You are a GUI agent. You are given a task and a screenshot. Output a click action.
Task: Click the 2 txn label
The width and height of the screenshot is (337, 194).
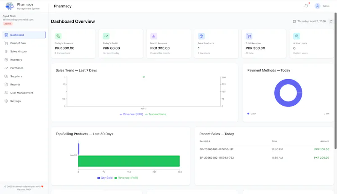(326, 114)
